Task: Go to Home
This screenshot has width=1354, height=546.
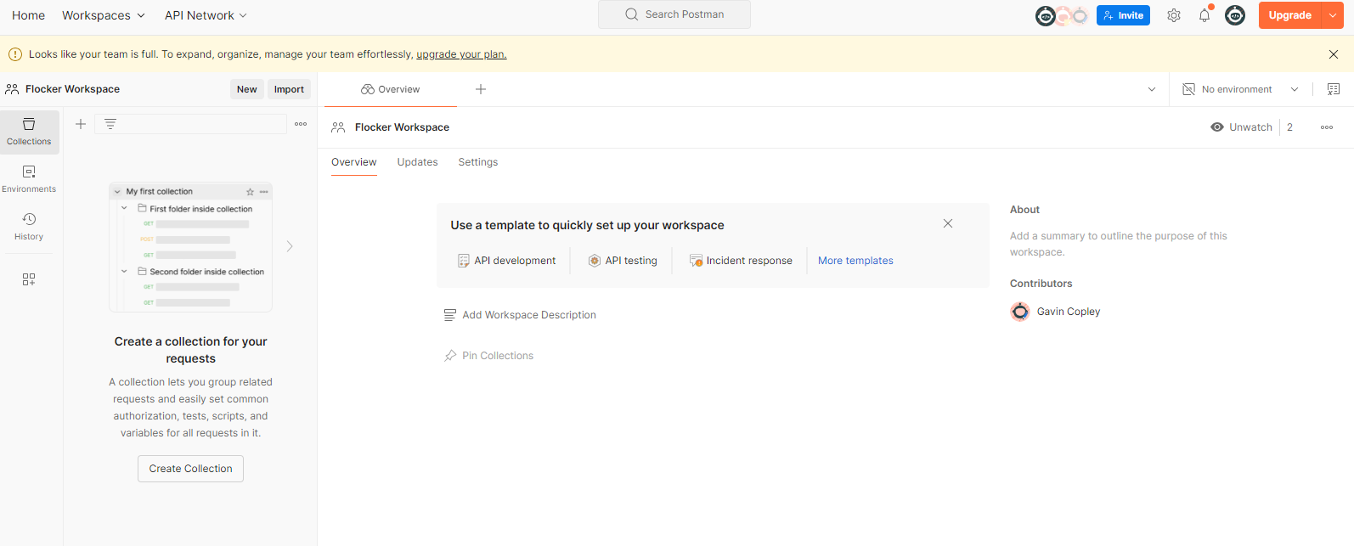Action: click(x=28, y=15)
